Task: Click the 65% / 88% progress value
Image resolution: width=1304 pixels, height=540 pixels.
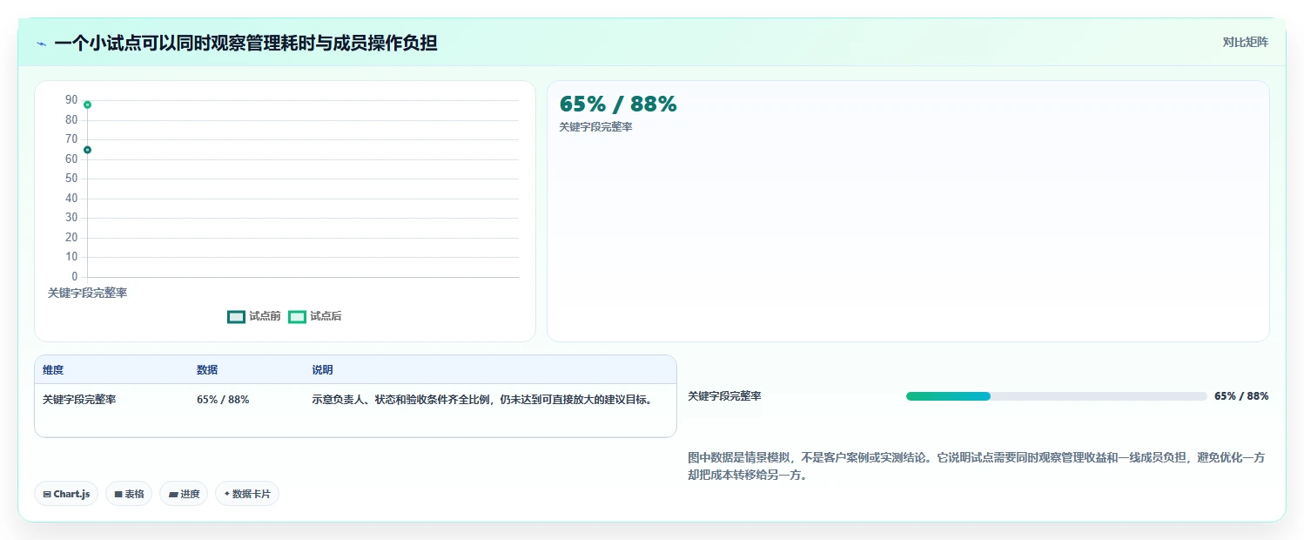Action: (x=1241, y=396)
